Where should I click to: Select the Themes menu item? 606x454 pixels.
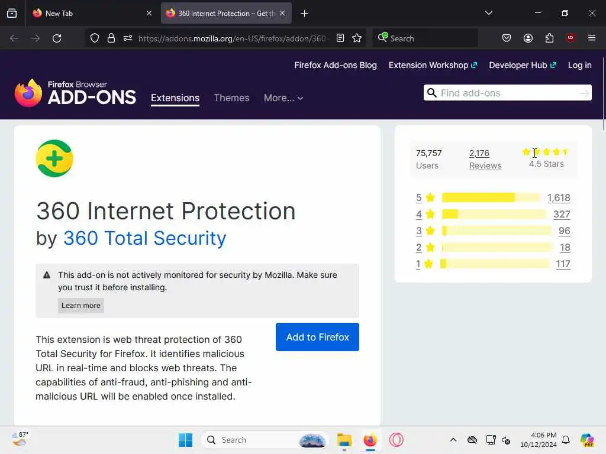pyautogui.click(x=231, y=98)
